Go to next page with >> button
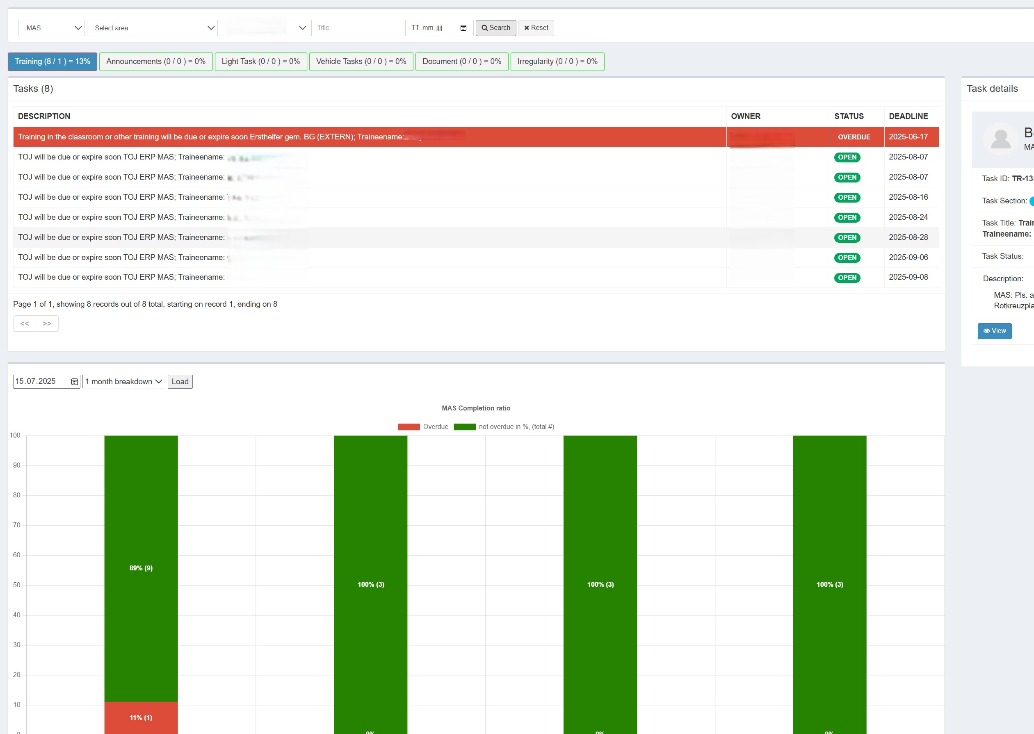This screenshot has height=734, width=1034. click(x=47, y=324)
